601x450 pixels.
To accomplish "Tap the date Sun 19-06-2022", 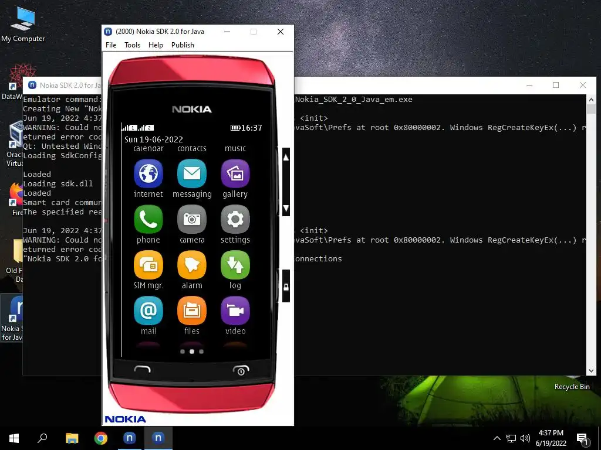I will tap(154, 139).
